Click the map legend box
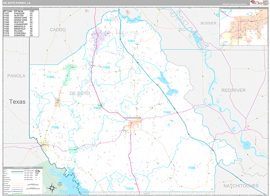This screenshot has height=196, width=270. tap(23, 181)
